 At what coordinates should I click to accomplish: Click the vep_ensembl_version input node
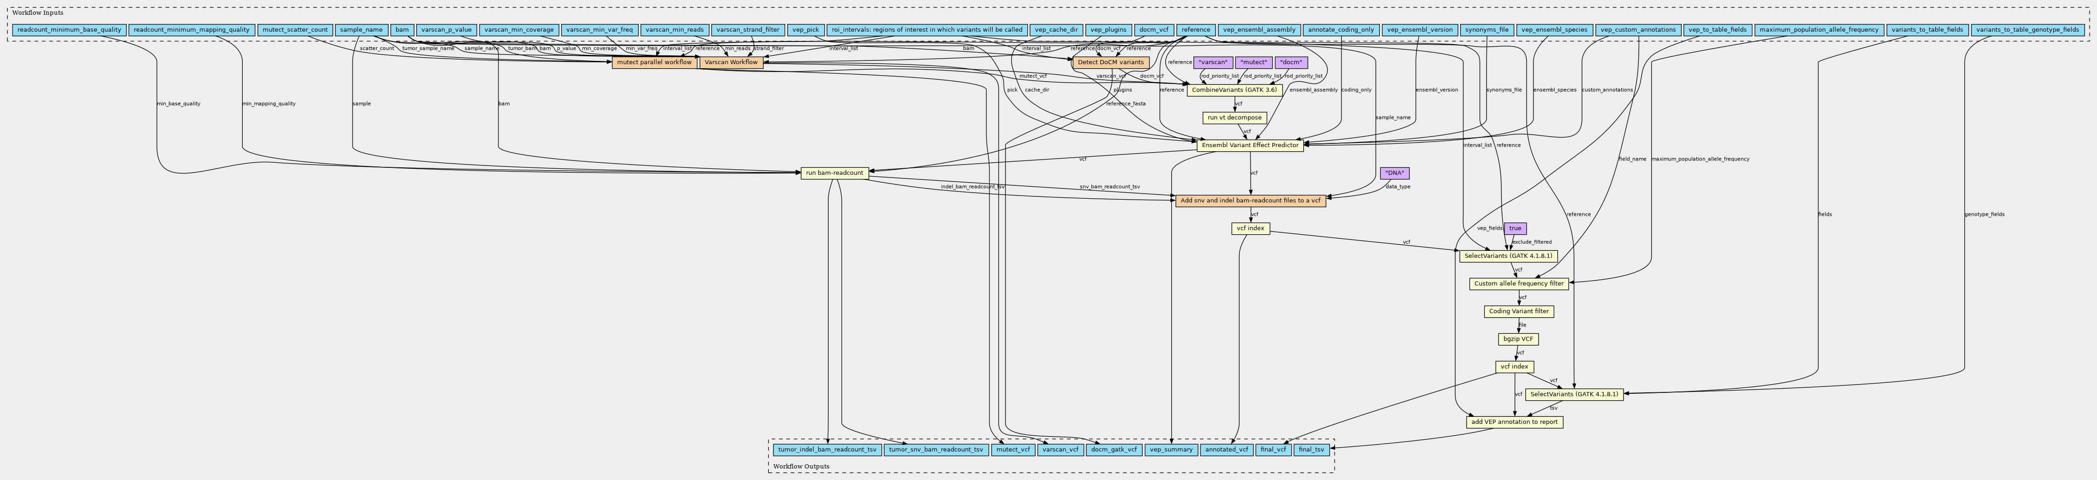click(x=1420, y=30)
